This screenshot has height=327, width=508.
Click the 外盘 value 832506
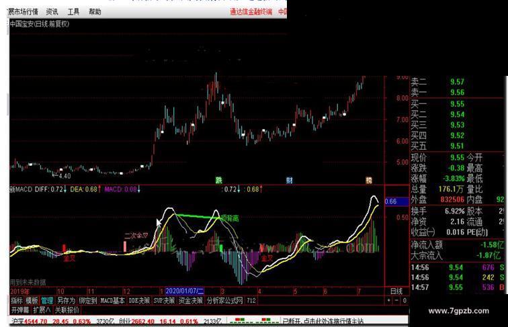[x=452, y=199]
